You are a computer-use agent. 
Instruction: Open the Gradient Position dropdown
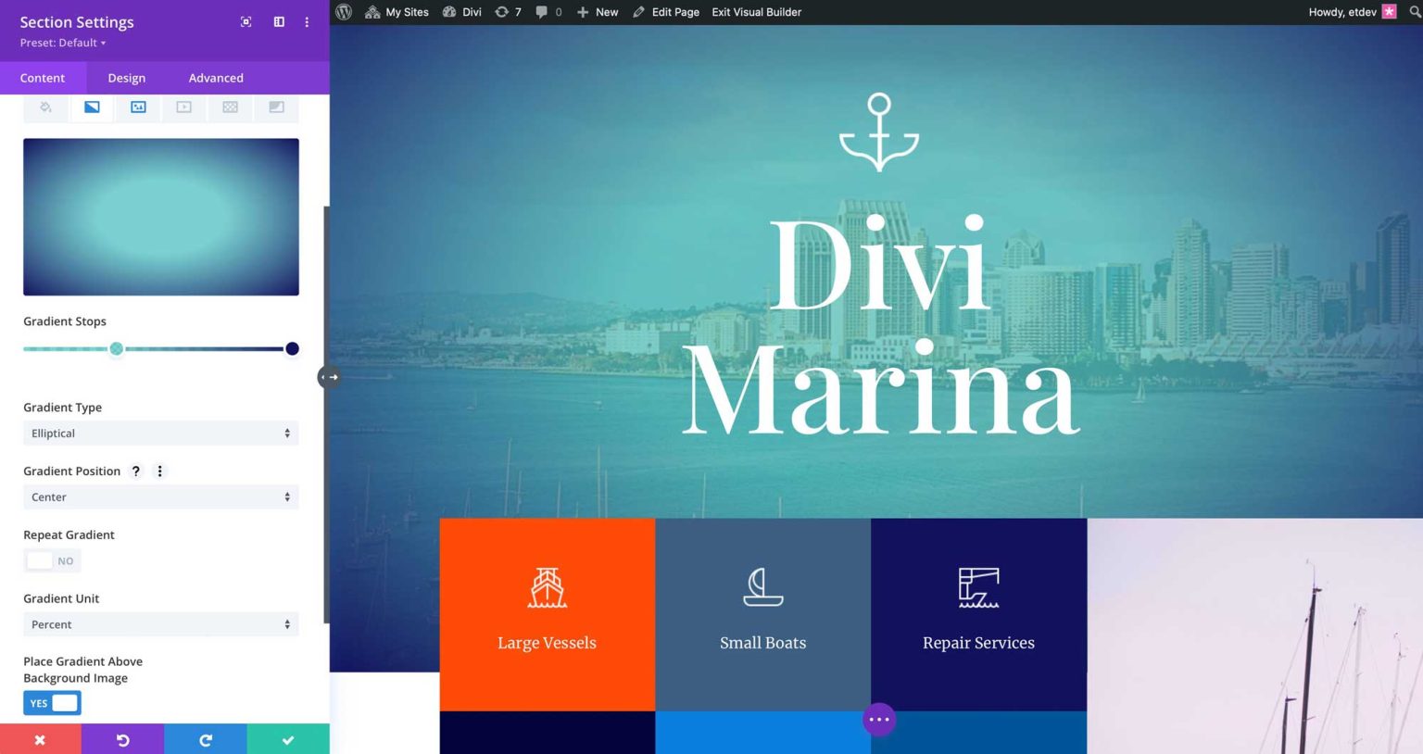click(x=160, y=496)
